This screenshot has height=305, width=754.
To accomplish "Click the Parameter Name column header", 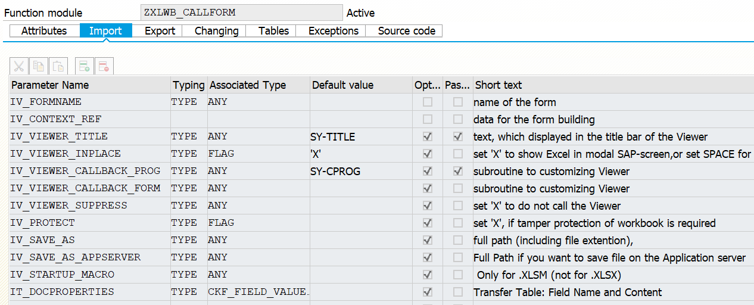I will click(90, 85).
